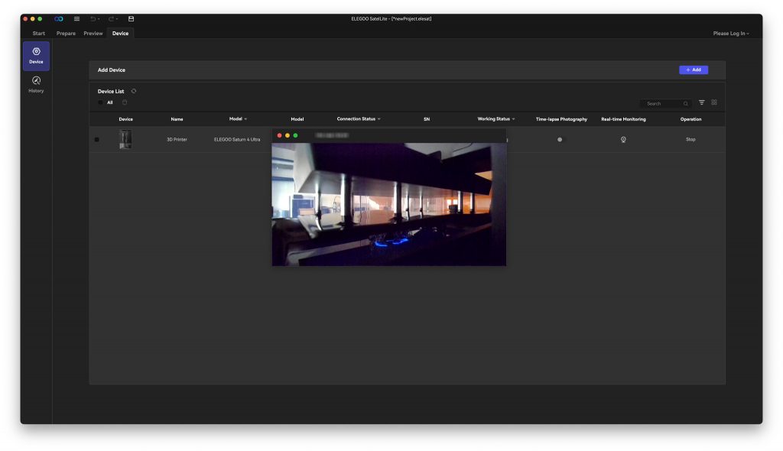
Task: Open the filter icon beside search
Action: point(702,102)
